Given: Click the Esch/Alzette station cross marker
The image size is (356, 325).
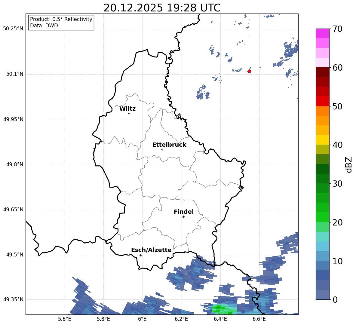Looking at the screenshot, I should tap(140, 255).
